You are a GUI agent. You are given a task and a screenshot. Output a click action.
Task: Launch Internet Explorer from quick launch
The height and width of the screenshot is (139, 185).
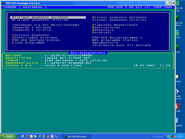pyautogui.click(x=27, y=136)
